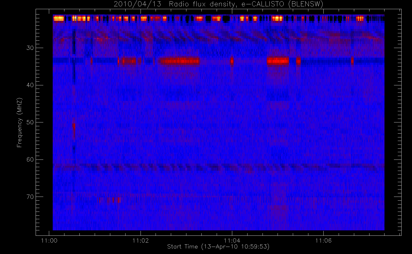
Task: Click the 50 MHz frequency tick label
Action: (x=30, y=122)
